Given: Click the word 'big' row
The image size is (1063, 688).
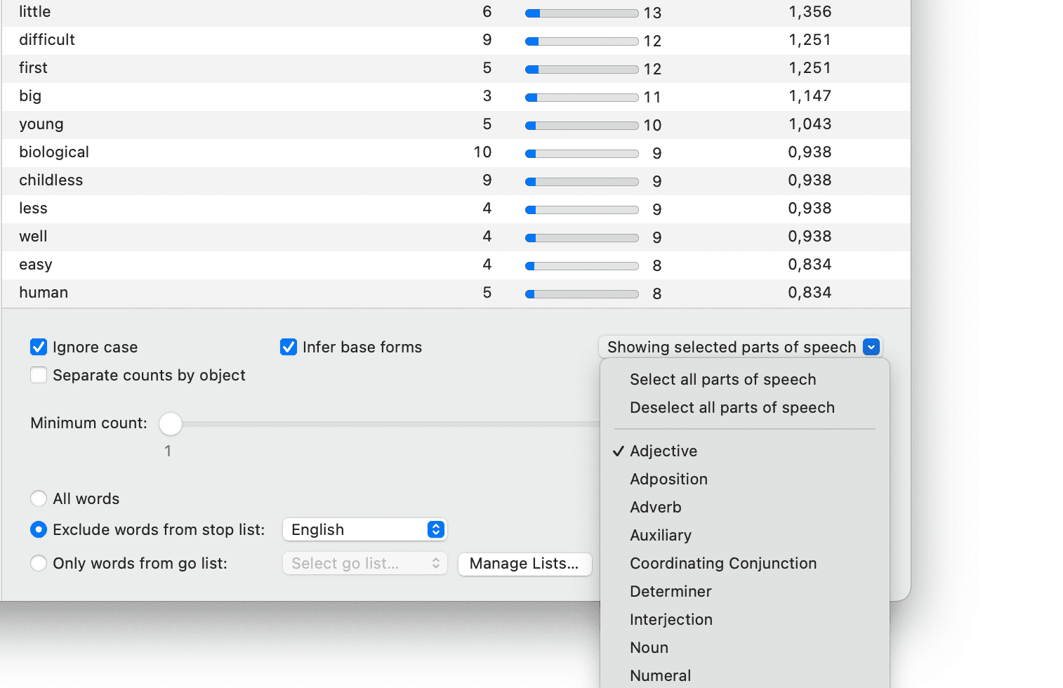Looking at the screenshot, I should tap(456, 96).
